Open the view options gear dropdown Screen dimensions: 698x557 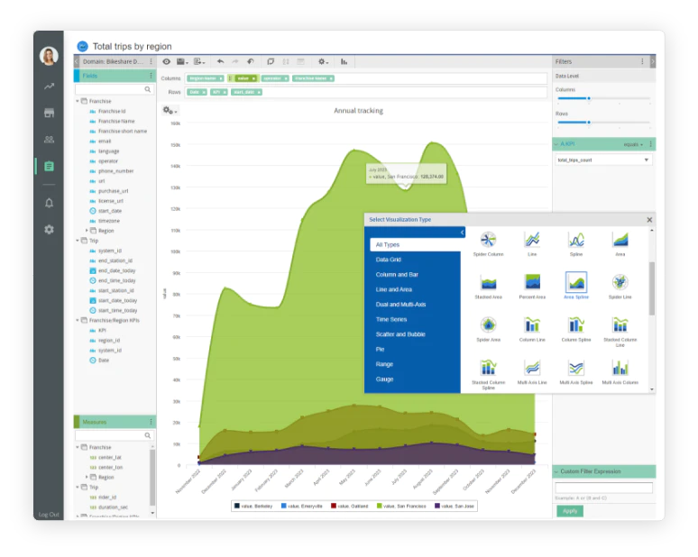coord(323,62)
